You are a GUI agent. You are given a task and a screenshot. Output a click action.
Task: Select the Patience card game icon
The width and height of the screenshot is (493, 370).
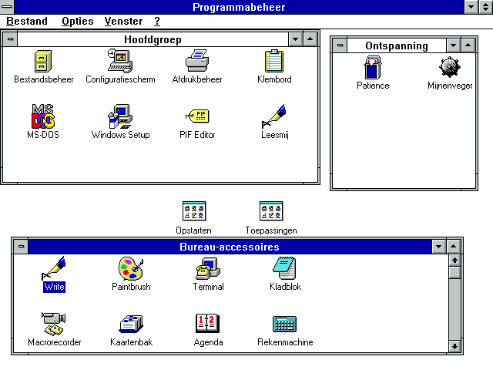point(373,67)
